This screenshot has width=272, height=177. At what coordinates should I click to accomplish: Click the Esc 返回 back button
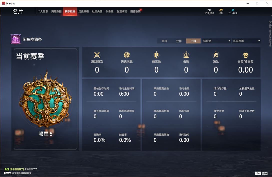point(262,173)
